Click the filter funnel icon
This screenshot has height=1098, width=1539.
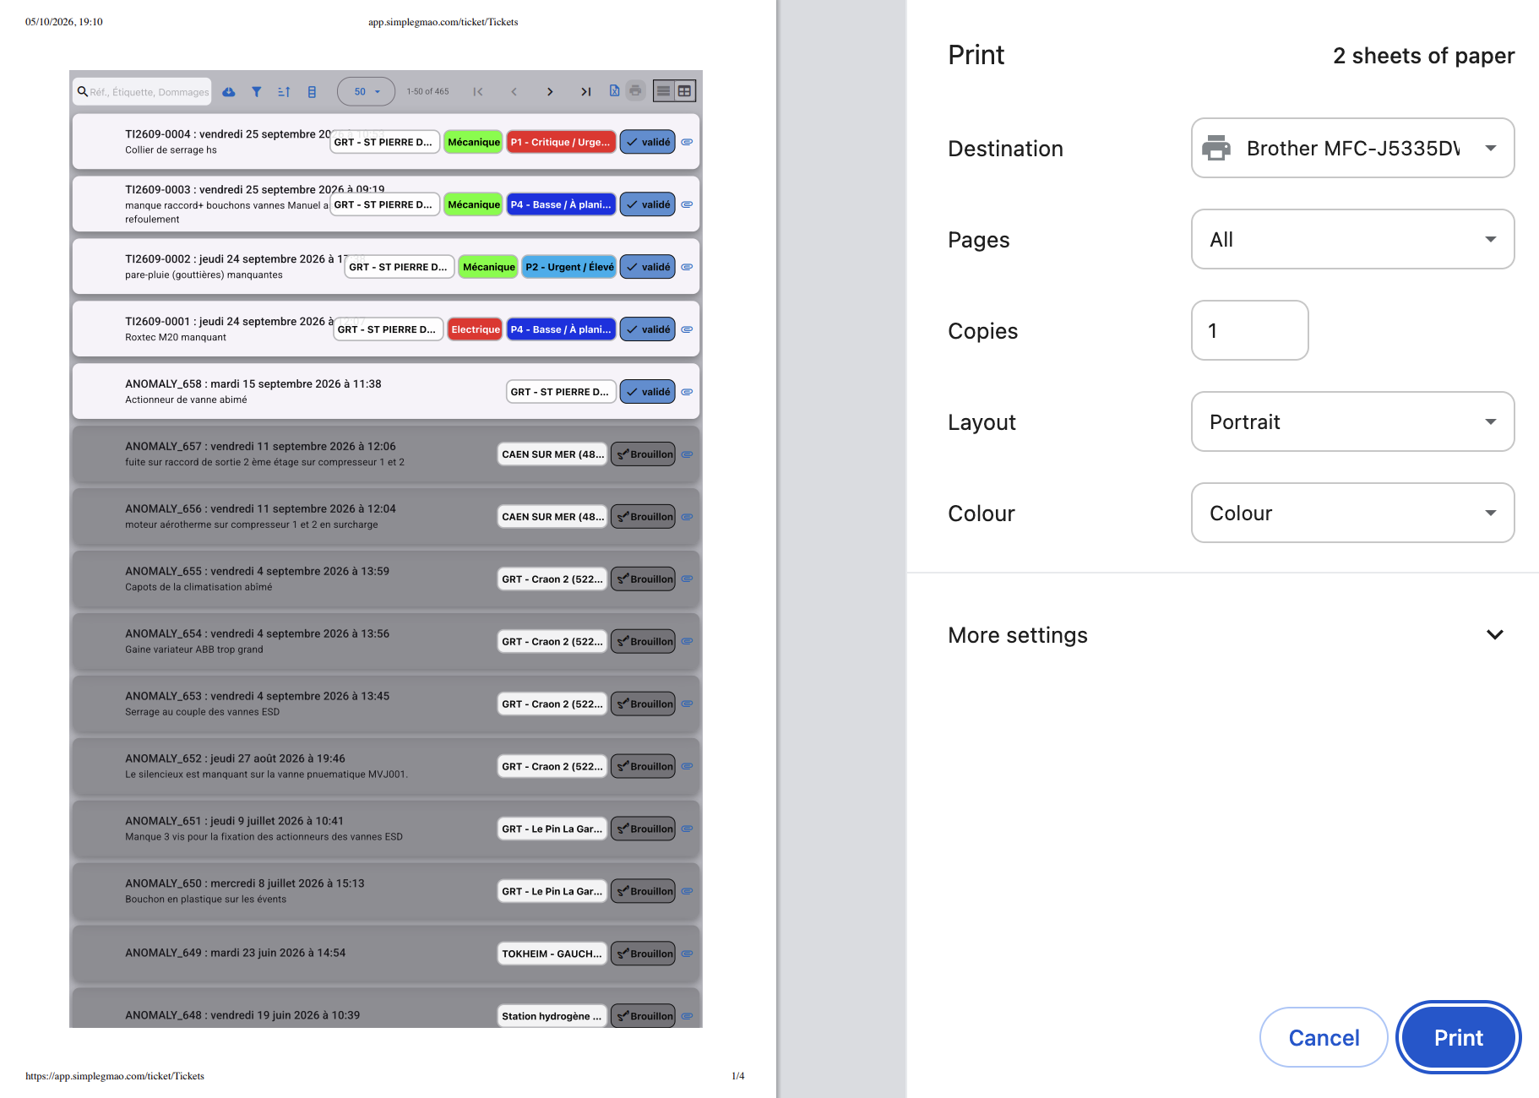click(257, 92)
